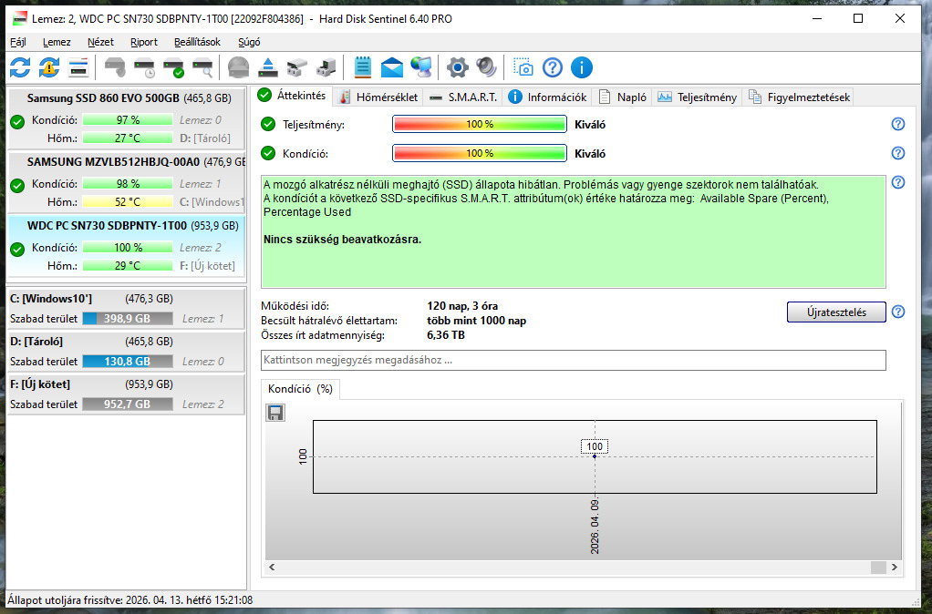
Task: Open the Riport menu
Action: (144, 42)
